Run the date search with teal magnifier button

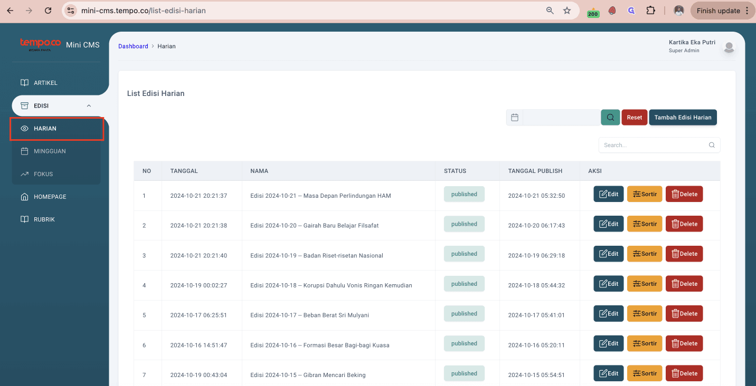tap(610, 118)
